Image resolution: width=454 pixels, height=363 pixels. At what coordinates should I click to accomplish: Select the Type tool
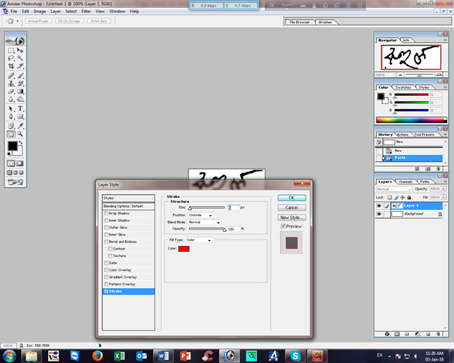coord(20,108)
